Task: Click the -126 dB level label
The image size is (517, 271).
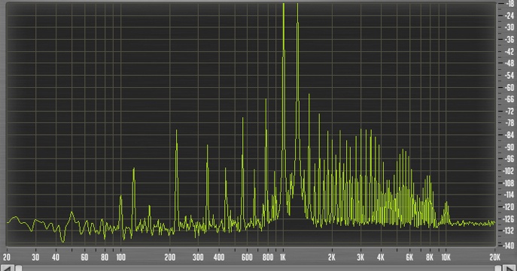Action: [509, 218]
